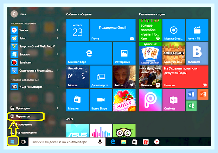This screenshot has width=218, height=153.
Task: Open the Кино и ТВ tile
Action: [x=197, y=30]
